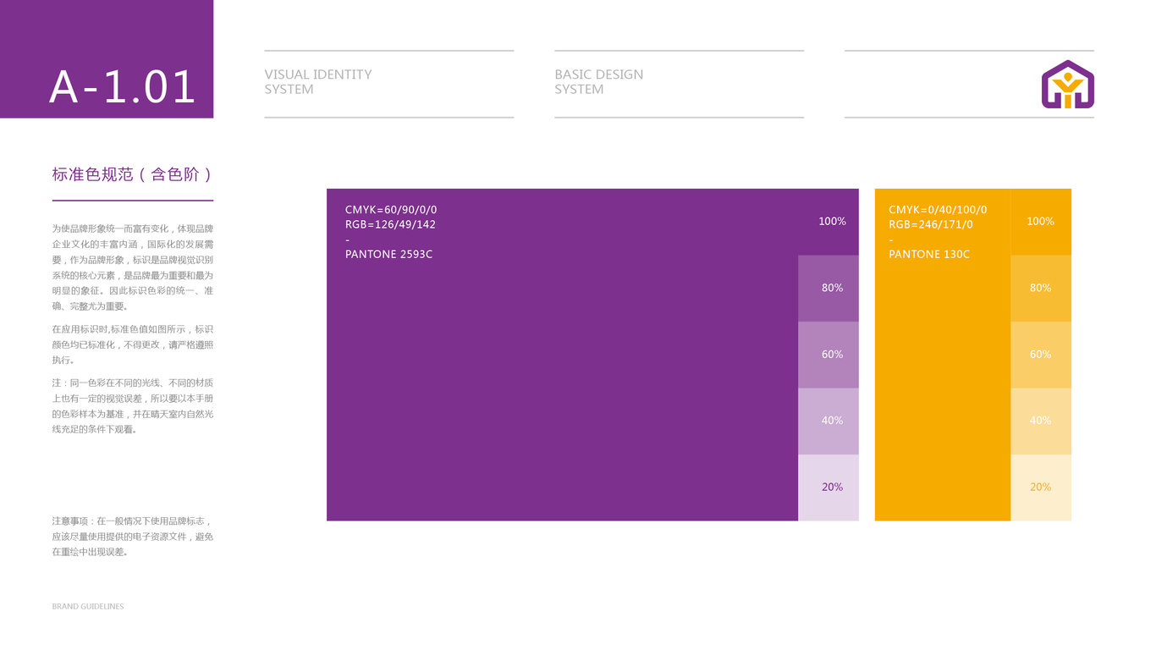Click the VISUAL IDENTITY SYSTEM heading
Viewport: 1156px width, 650px height.
[318, 82]
